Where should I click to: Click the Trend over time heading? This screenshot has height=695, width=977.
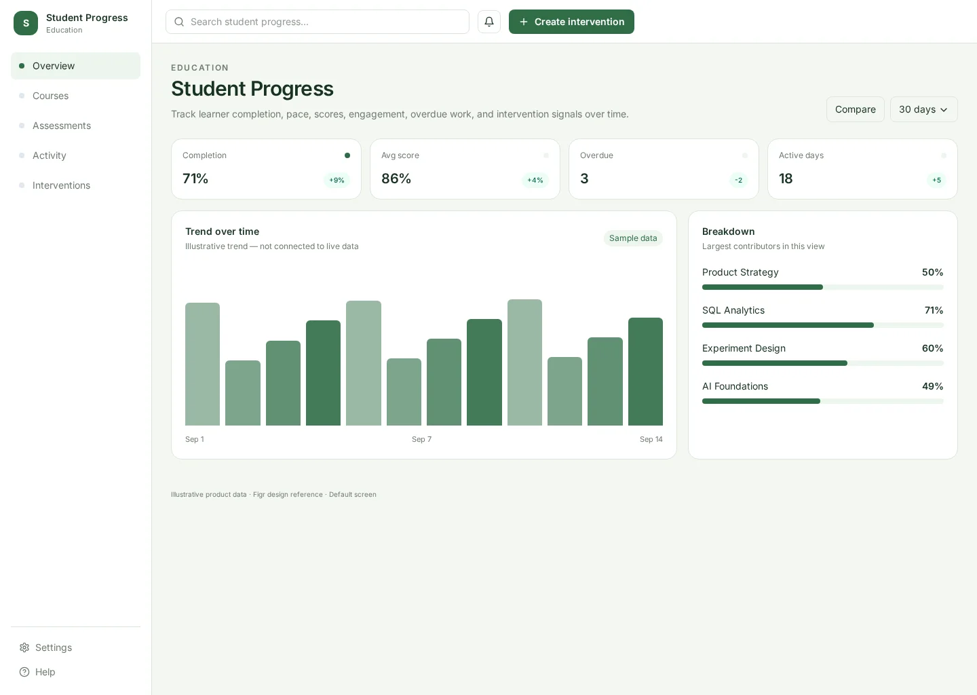click(222, 231)
